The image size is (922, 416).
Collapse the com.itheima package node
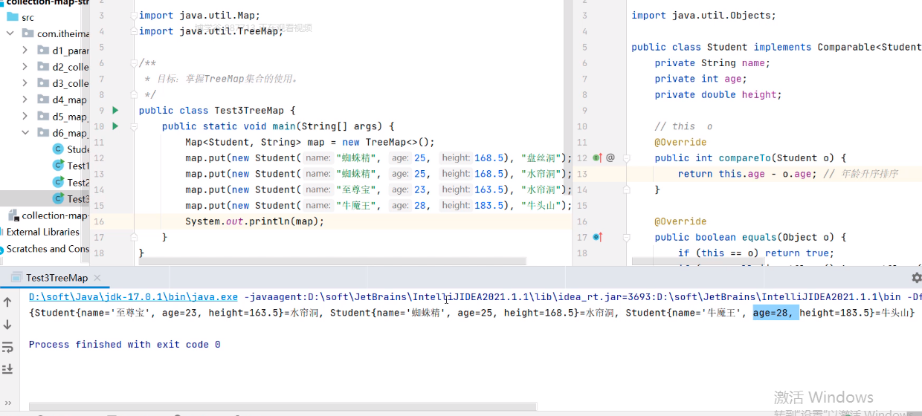10,33
